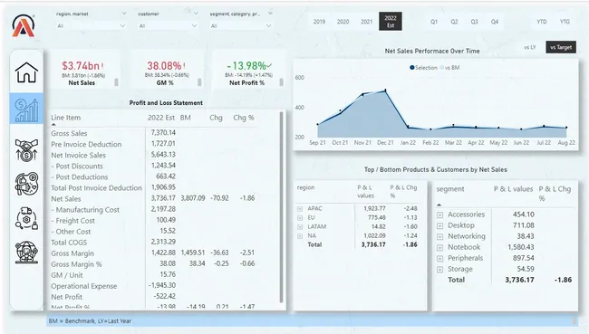Open the region, market filter dropdown

click(x=91, y=26)
